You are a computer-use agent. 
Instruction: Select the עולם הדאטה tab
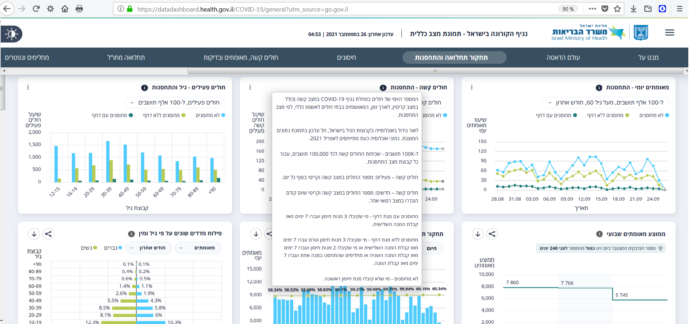(x=563, y=58)
